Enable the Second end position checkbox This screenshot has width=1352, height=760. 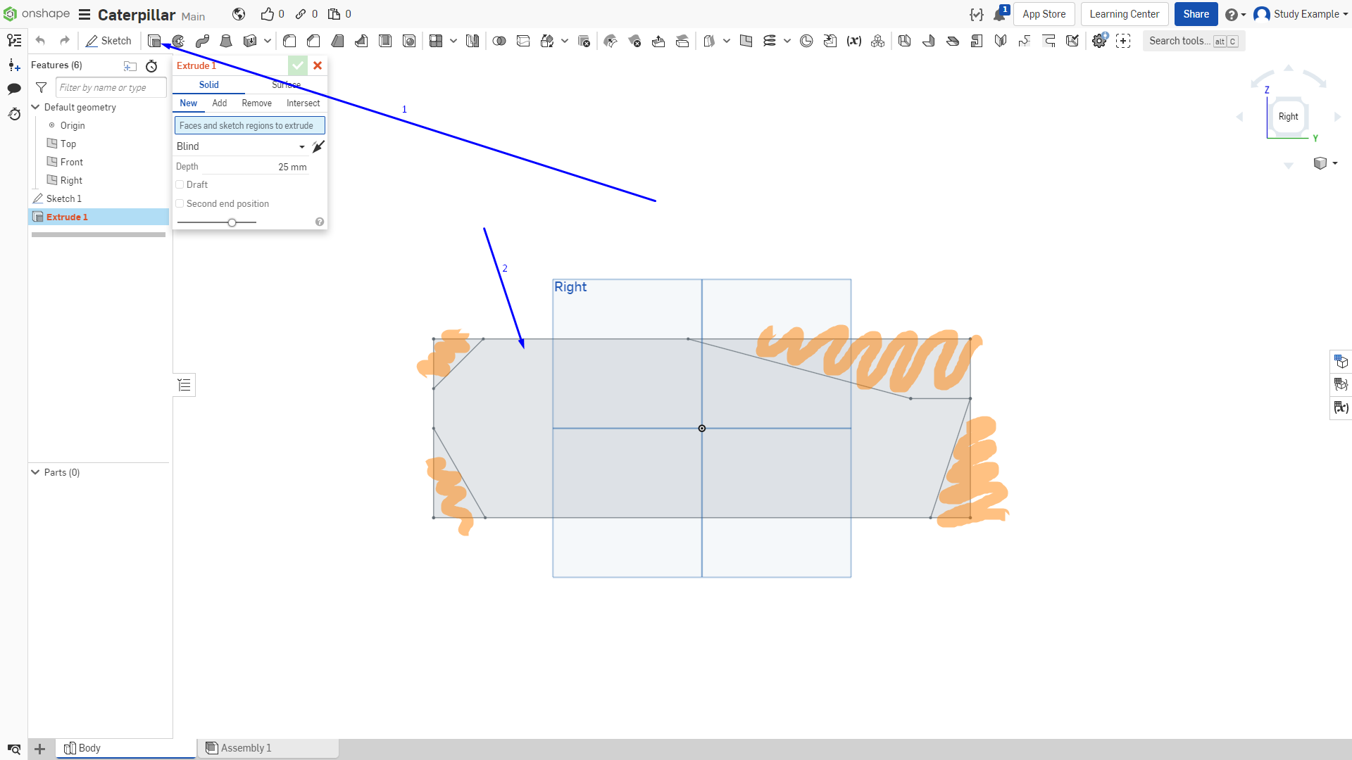(180, 204)
